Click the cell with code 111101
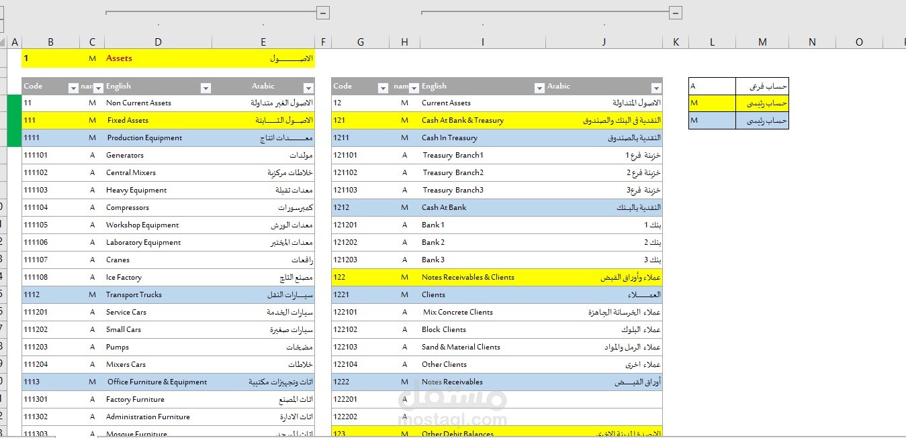This screenshot has width=906, height=438. (50, 155)
